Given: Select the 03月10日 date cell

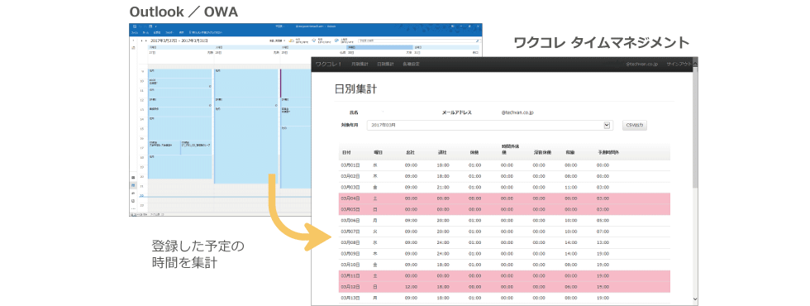Looking at the screenshot, I should pyautogui.click(x=350, y=264).
